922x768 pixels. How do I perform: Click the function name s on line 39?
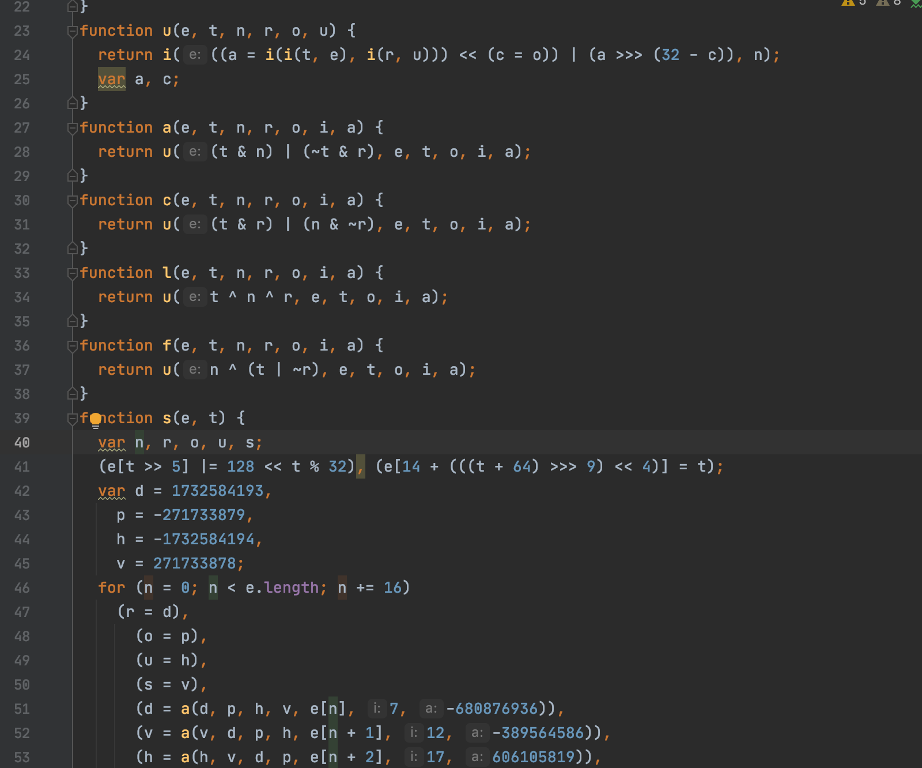tap(167, 419)
